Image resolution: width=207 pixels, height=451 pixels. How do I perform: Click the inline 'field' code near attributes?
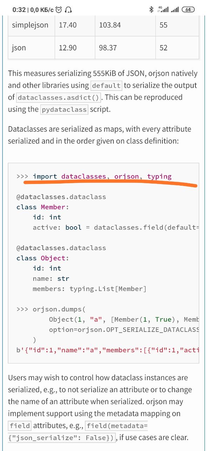pyautogui.click(x=20, y=426)
